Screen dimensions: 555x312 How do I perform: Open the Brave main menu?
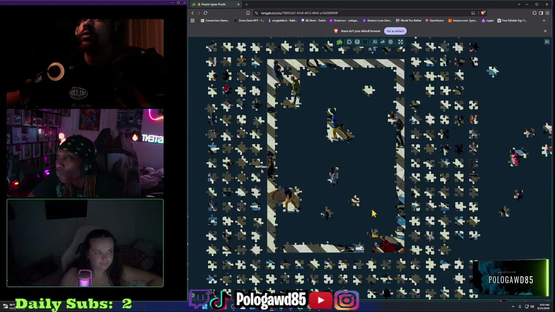coord(547,13)
